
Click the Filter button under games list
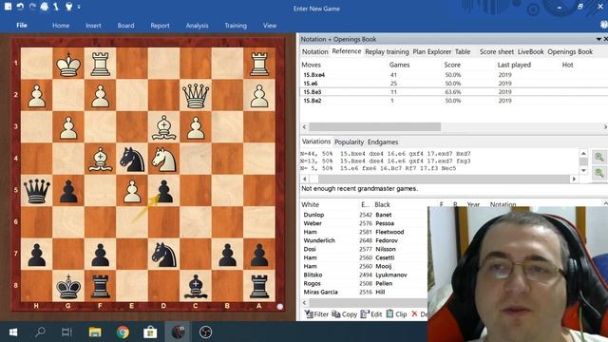316,314
